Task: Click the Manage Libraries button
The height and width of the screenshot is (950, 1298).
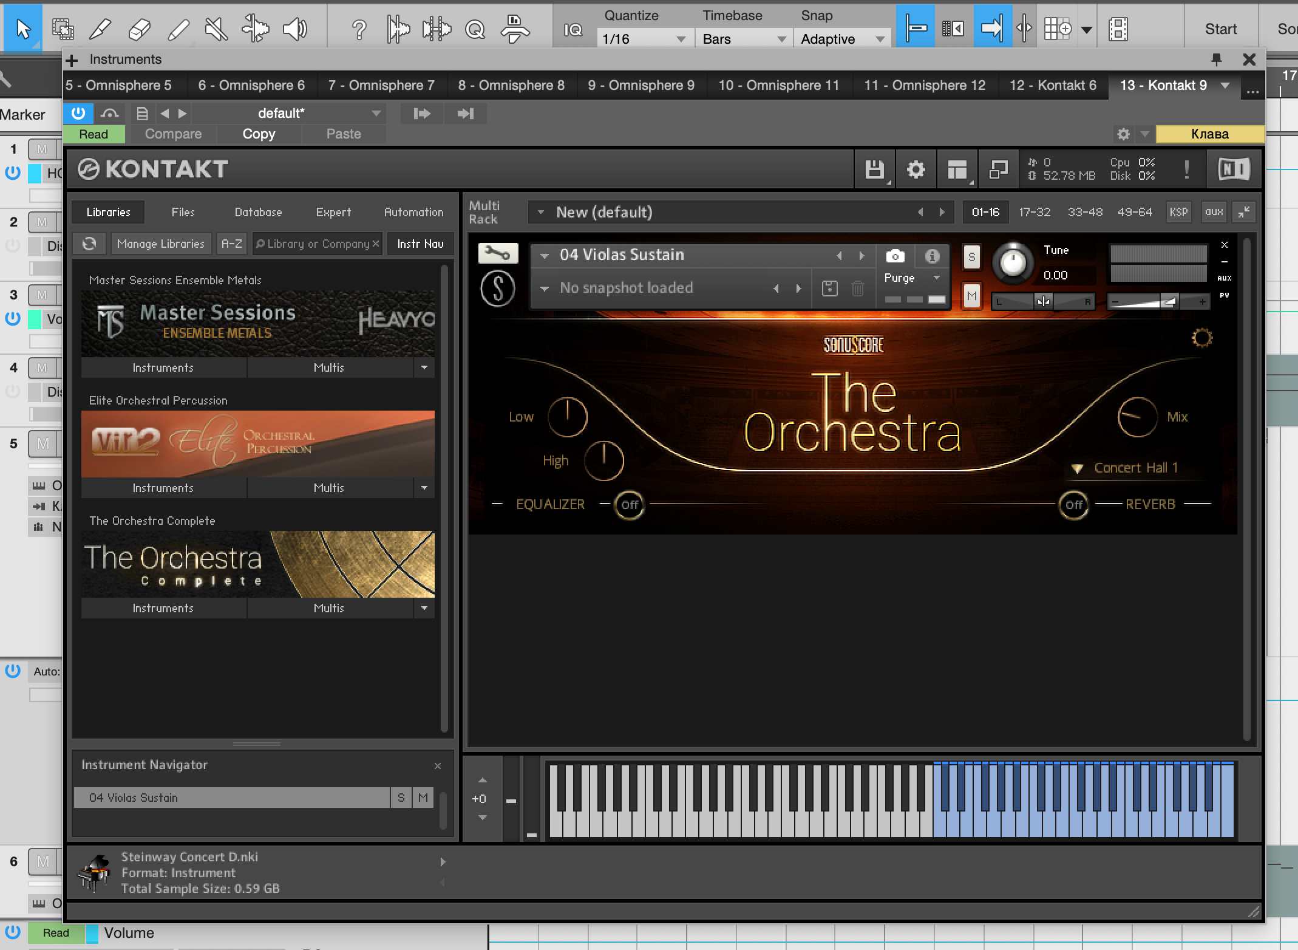Action: [x=160, y=244]
